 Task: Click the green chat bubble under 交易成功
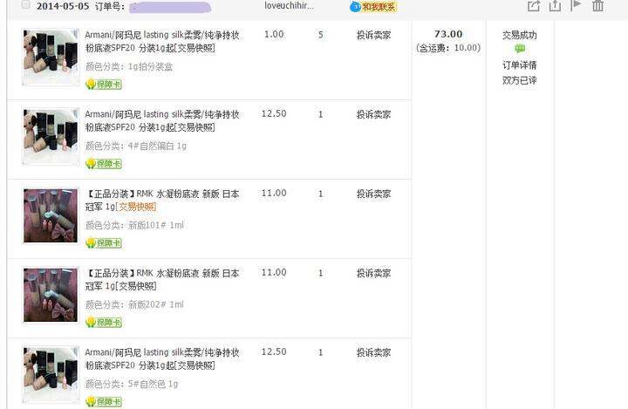point(520,49)
